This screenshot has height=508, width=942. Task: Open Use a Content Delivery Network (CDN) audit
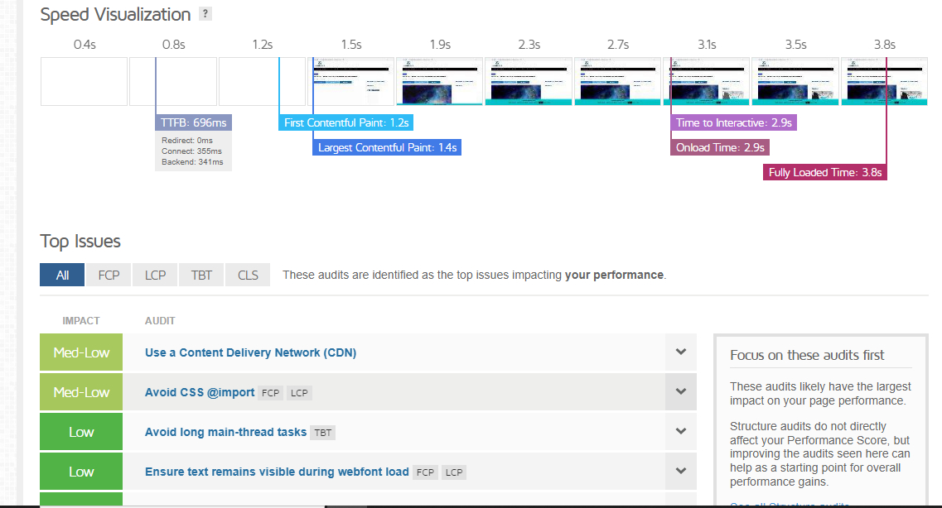click(x=250, y=352)
